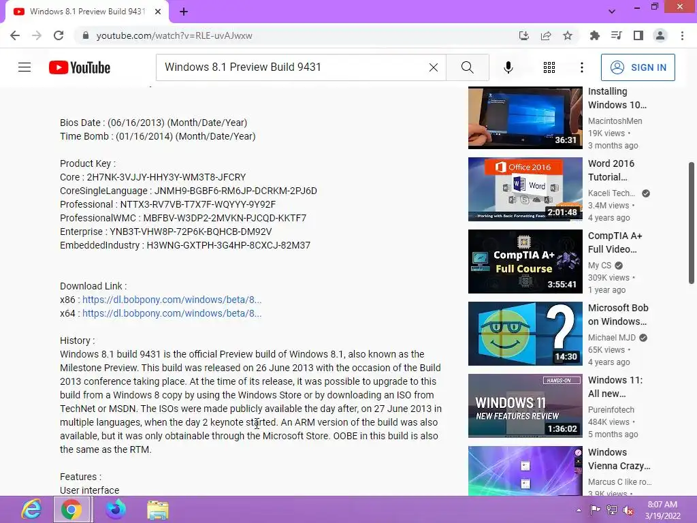Image resolution: width=697 pixels, height=523 pixels.
Task: Click the 'Word 2016 Tutorial...' video title
Action: coord(611,170)
